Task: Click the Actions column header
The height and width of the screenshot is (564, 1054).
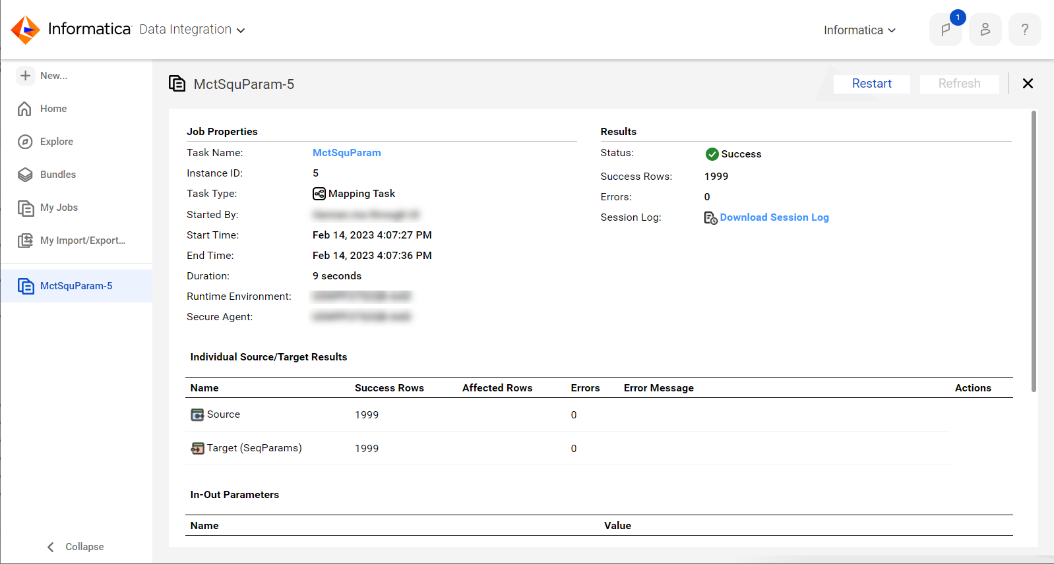Action: pyautogui.click(x=973, y=388)
